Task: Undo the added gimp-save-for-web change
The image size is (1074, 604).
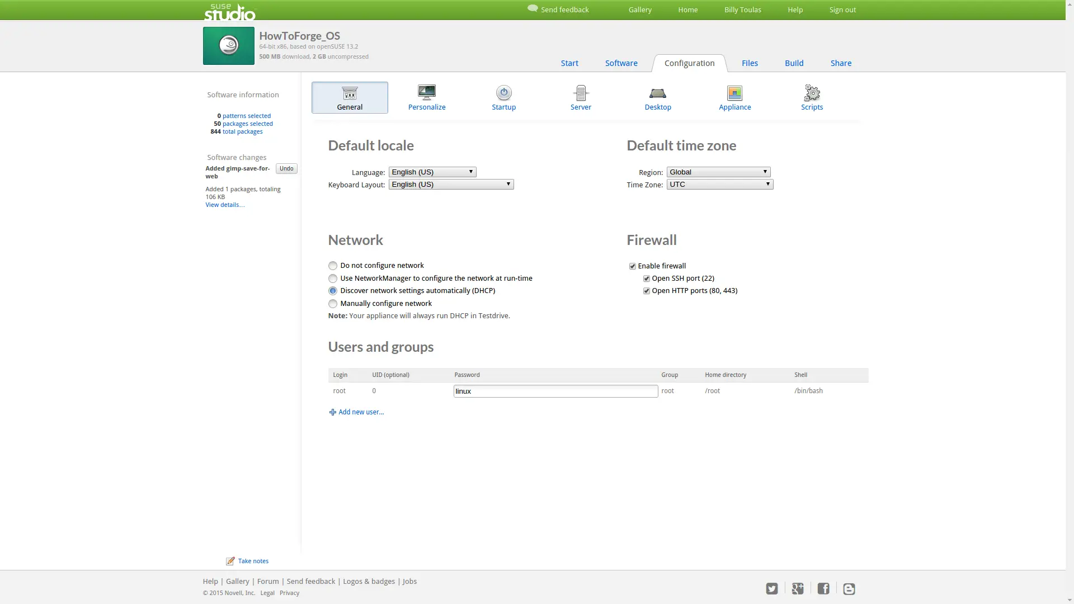Action: pyautogui.click(x=286, y=169)
